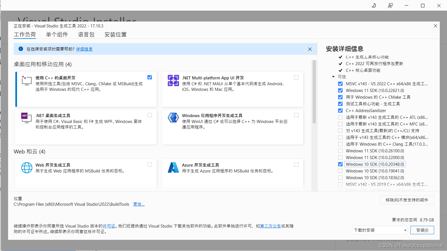Image resolution: width=447 pixels, height=251 pixels.
Task: Click the blue info icon in help banner
Action: [x=21, y=49]
